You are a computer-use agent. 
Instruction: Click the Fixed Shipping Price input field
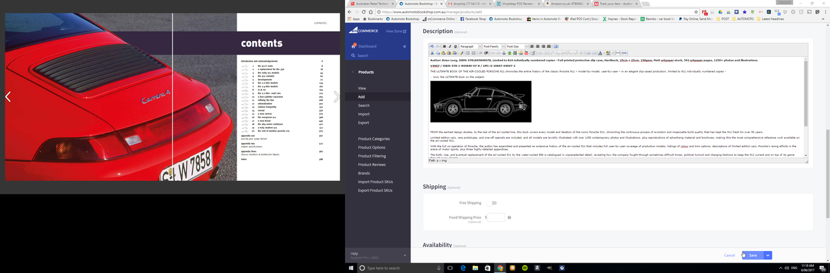pyautogui.click(x=496, y=217)
